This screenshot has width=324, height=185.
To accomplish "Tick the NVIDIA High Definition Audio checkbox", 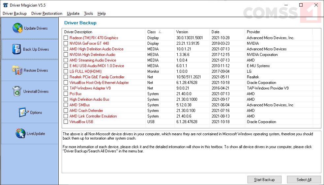I will pos(66,55).
